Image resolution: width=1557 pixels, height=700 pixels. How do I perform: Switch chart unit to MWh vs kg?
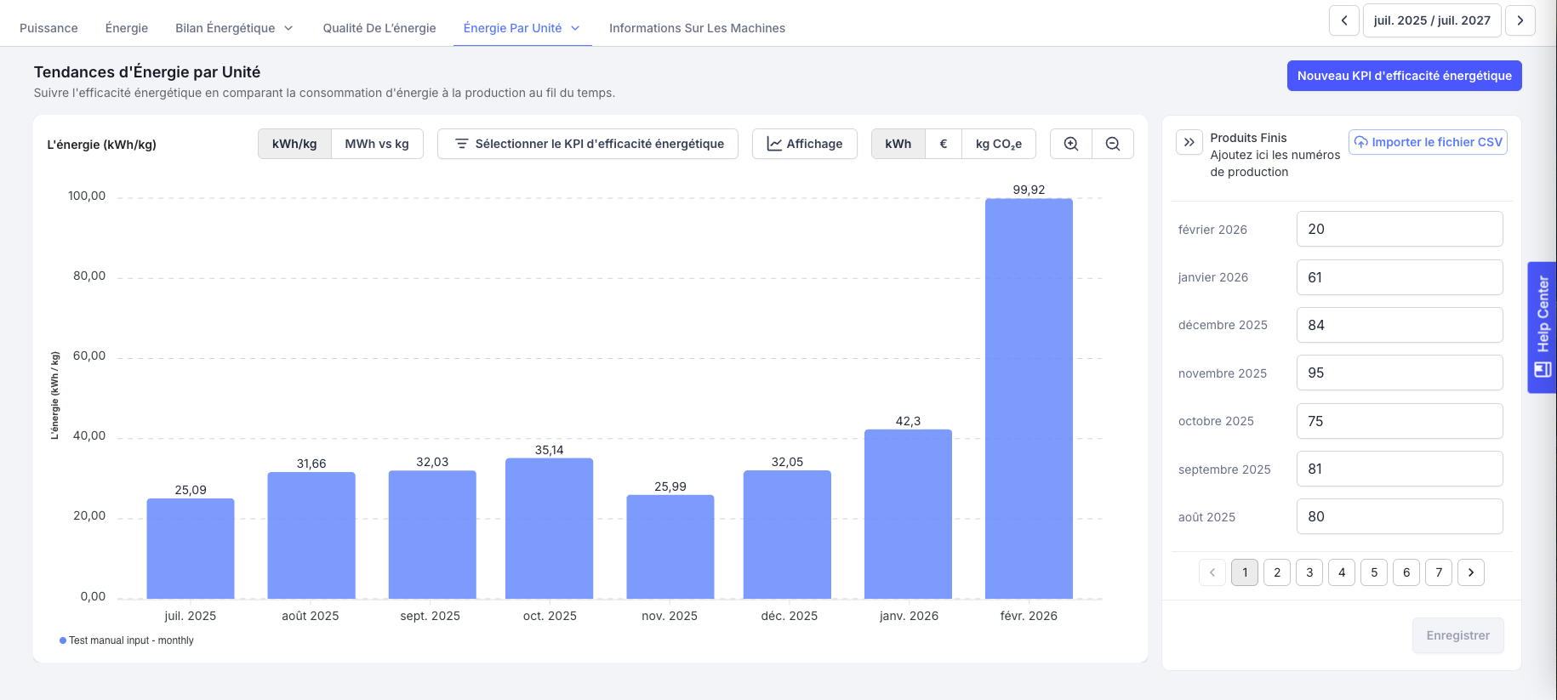coord(377,144)
